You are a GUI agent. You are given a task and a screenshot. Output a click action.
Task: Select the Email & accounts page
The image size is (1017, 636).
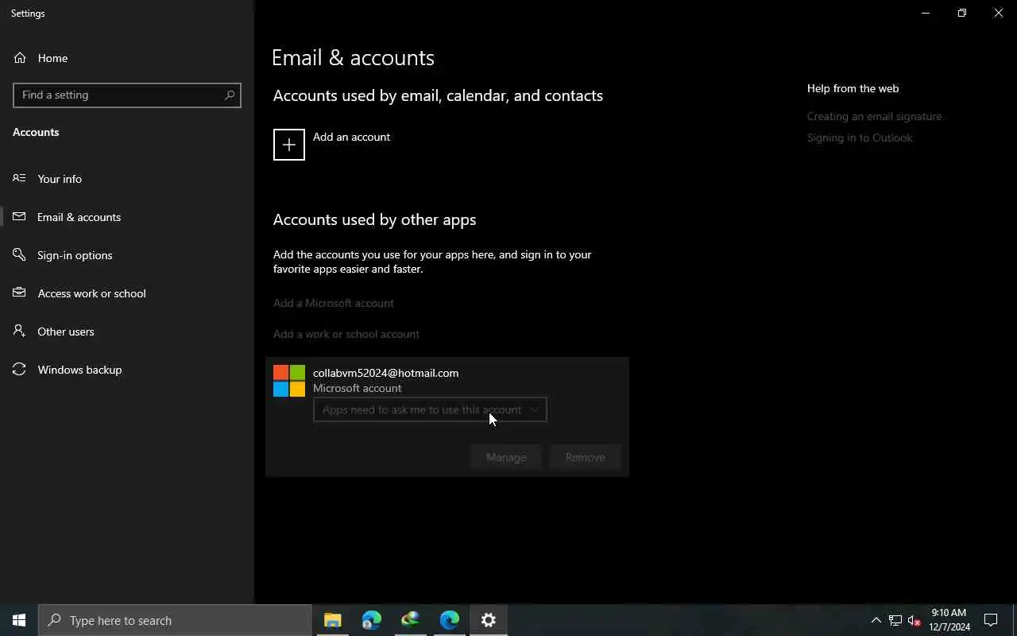click(127, 216)
